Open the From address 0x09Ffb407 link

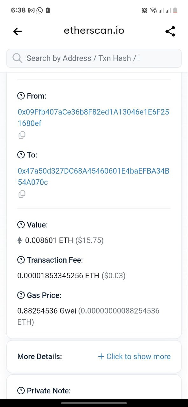(93, 118)
